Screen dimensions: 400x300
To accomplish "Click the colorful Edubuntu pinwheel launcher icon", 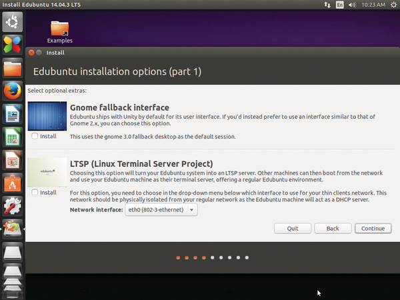I will (12, 45).
